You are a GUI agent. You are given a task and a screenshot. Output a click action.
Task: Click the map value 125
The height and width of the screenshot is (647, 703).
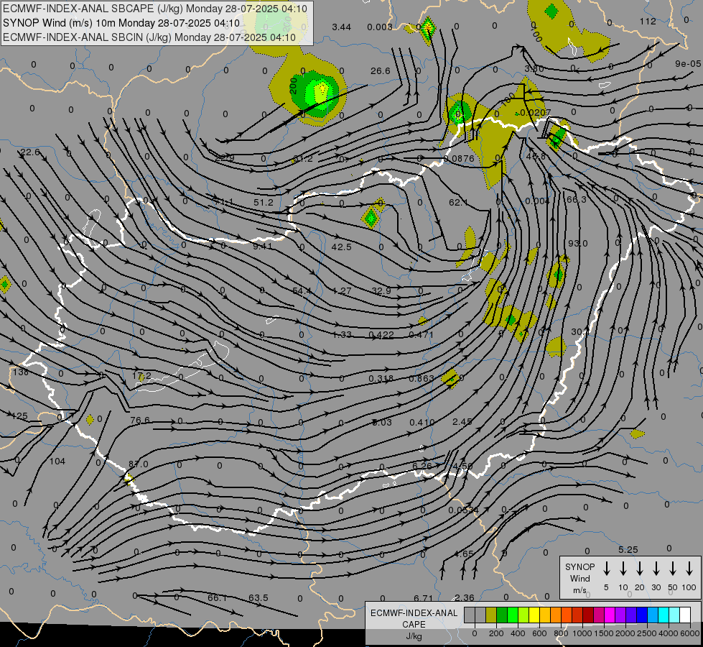19,416
